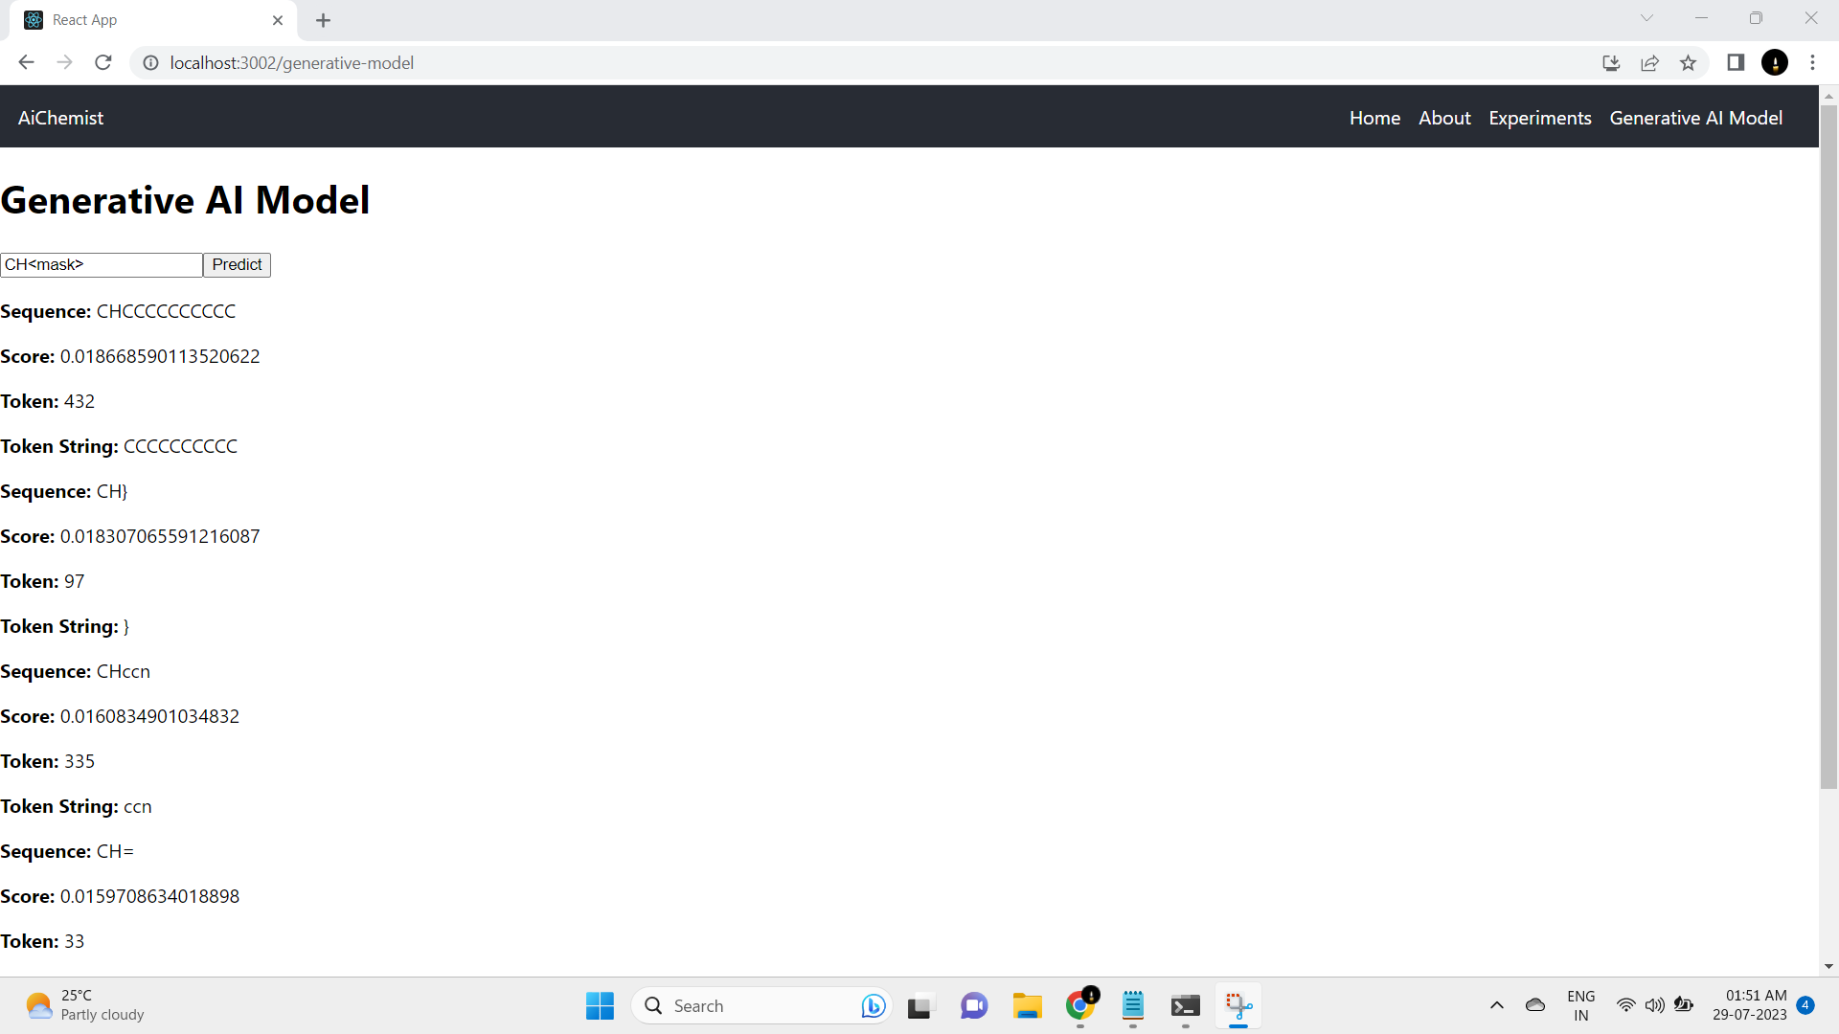View site information icon

click(150, 63)
